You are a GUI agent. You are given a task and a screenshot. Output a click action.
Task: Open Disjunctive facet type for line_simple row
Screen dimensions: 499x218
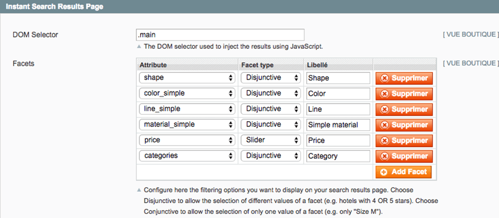coord(271,109)
